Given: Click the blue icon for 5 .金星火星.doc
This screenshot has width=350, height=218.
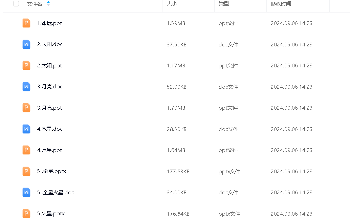Looking at the screenshot, I should [26, 192].
